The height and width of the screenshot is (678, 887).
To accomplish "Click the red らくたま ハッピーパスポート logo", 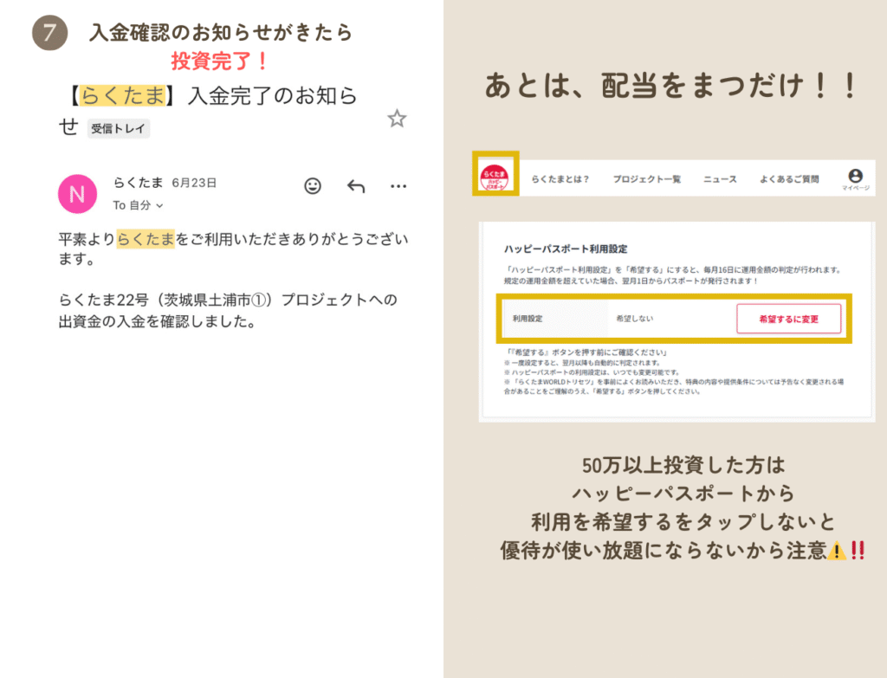I will (495, 178).
